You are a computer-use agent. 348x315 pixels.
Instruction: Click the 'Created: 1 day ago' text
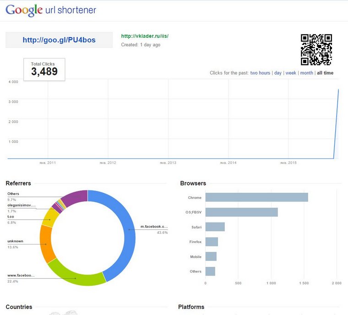(x=141, y=44)
